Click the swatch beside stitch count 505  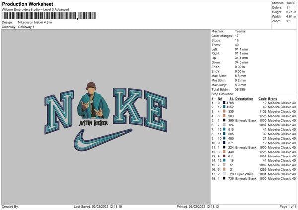pos(224,134)
